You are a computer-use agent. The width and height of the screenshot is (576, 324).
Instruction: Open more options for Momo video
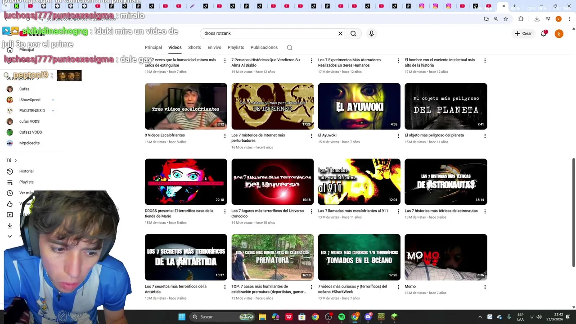click(485, 287)
